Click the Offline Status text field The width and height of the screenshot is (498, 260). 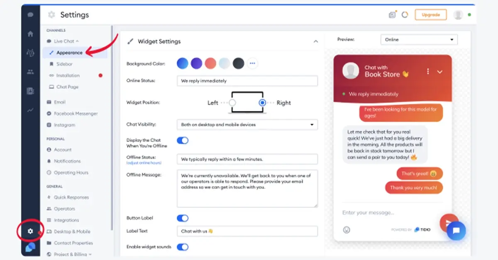[247, 159]
